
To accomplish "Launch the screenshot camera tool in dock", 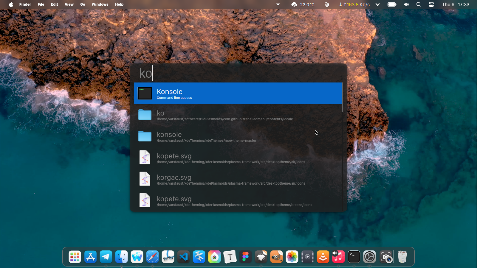I will 386,257.
